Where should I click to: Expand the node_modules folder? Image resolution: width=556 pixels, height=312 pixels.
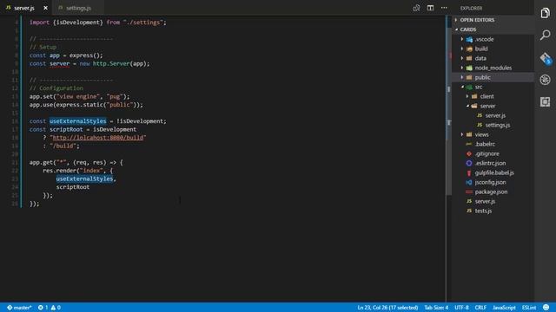[493, 68]
